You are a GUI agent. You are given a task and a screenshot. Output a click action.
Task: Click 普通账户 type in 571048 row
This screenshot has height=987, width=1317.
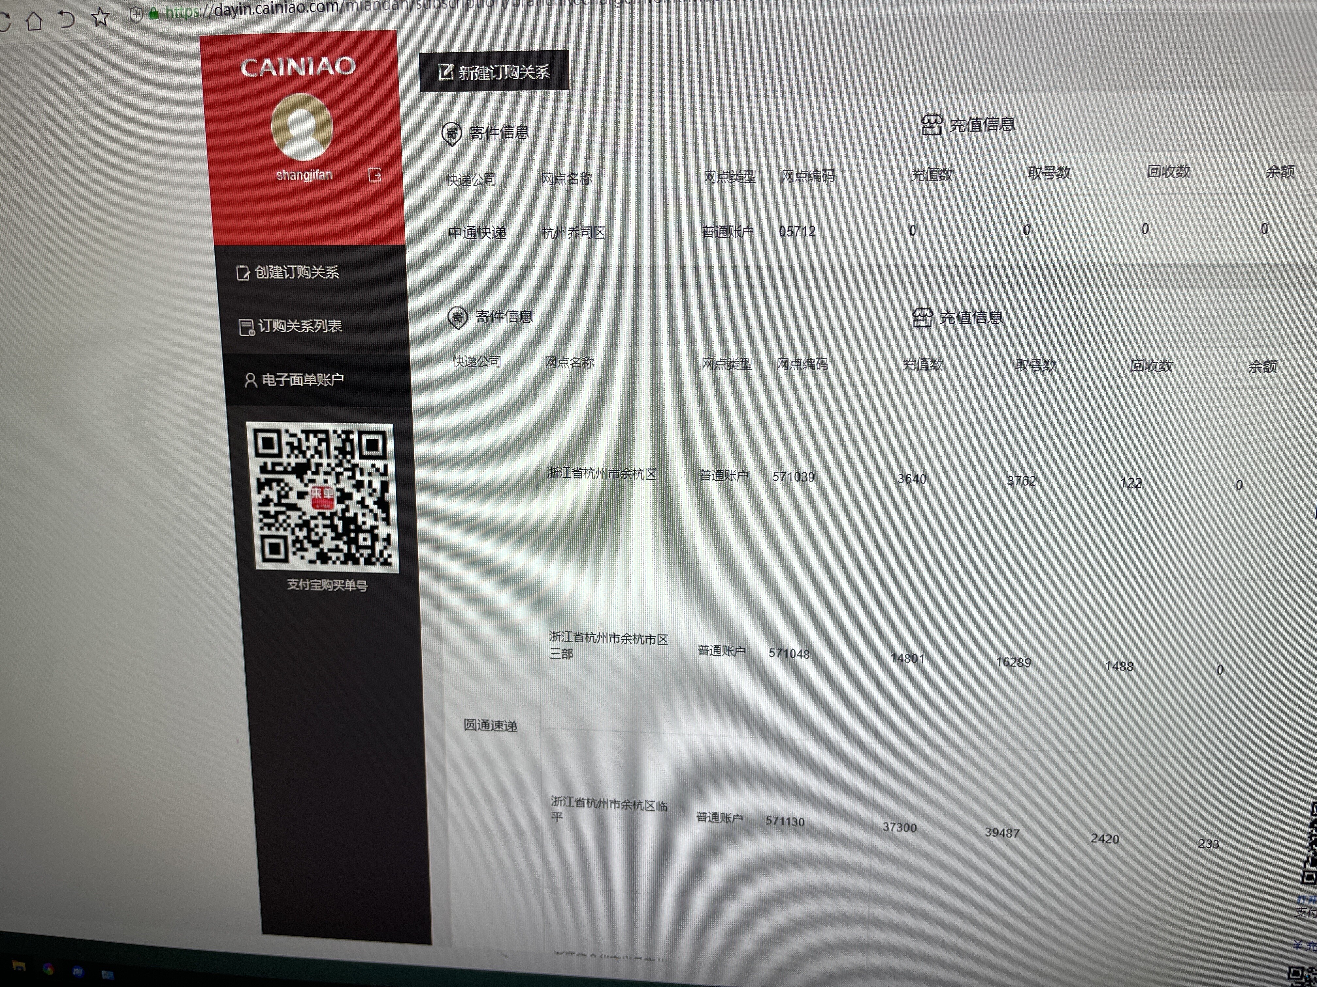pyautogui.click(x=721, y=651)
